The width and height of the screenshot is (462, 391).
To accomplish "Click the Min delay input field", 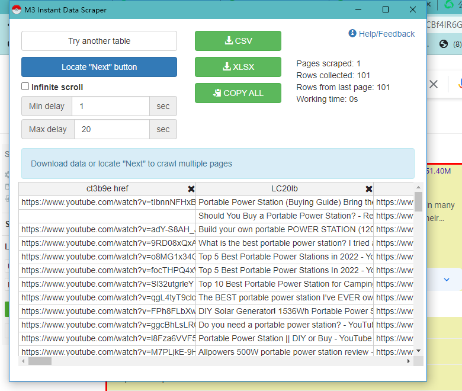I will [111, 106].
